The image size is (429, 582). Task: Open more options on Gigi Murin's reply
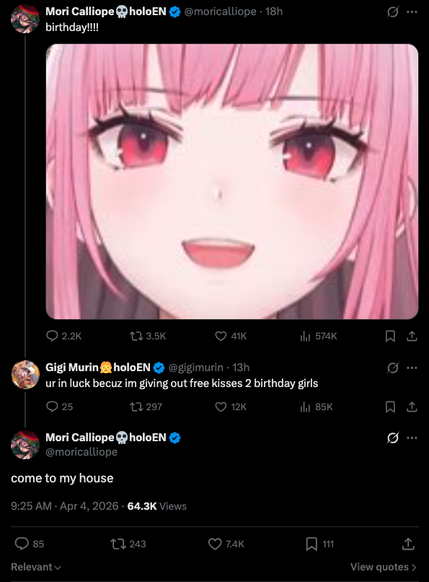pyautogui.click(x=412, y=368)
